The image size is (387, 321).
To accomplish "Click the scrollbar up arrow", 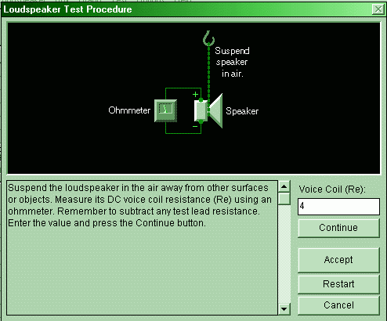I will click(x=284, y=186).
